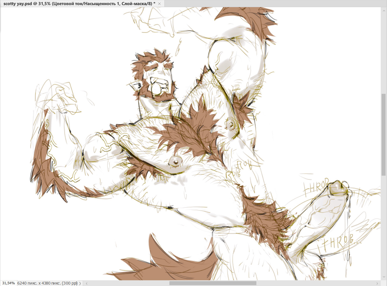Click the 6240 x 4380 document size info
This screenshot has width=387, height=286.
click(x=47, y=283)
